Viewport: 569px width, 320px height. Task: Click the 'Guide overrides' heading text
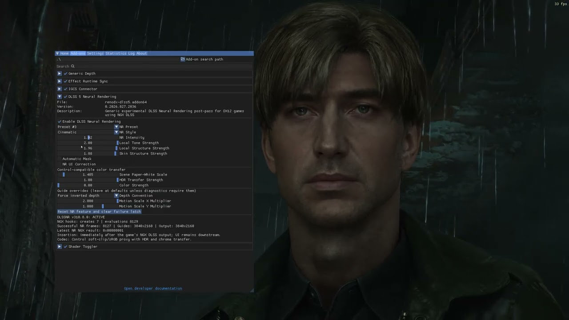127,191
